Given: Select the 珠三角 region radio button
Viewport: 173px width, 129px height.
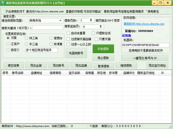Looking at the screenshot, I should coord(27,38).
